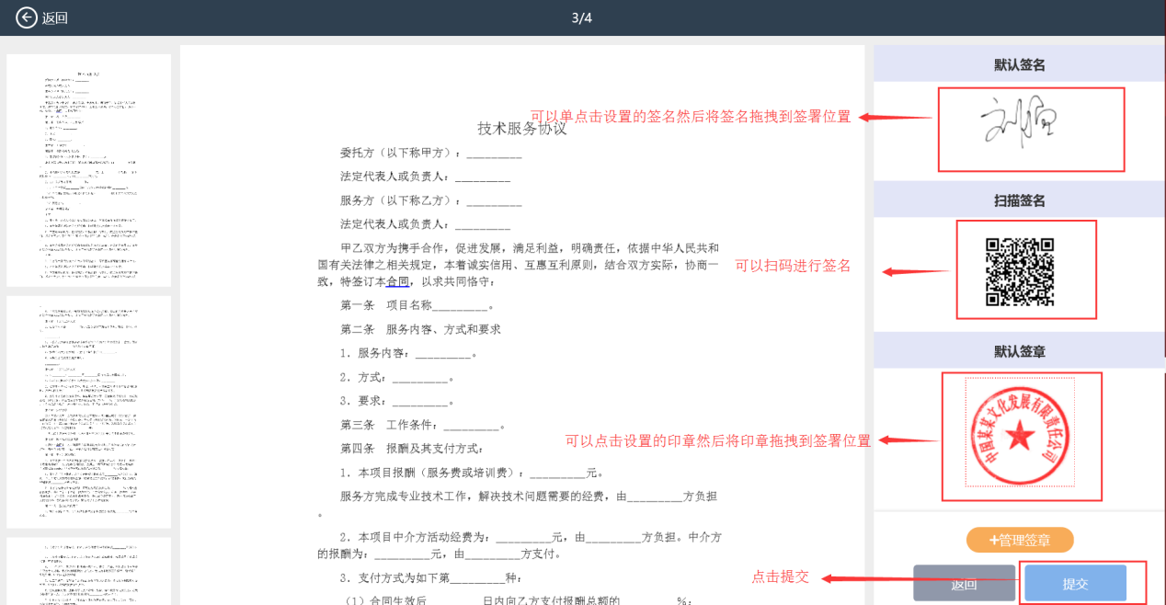Click the 扫描签名 section header
The width and height of the screenshot is (1166, 605).
pyautogui.click(x=1019, y=200)
